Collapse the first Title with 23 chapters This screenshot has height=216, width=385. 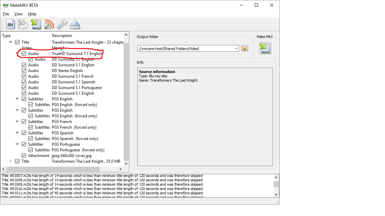tap(11, 42)
